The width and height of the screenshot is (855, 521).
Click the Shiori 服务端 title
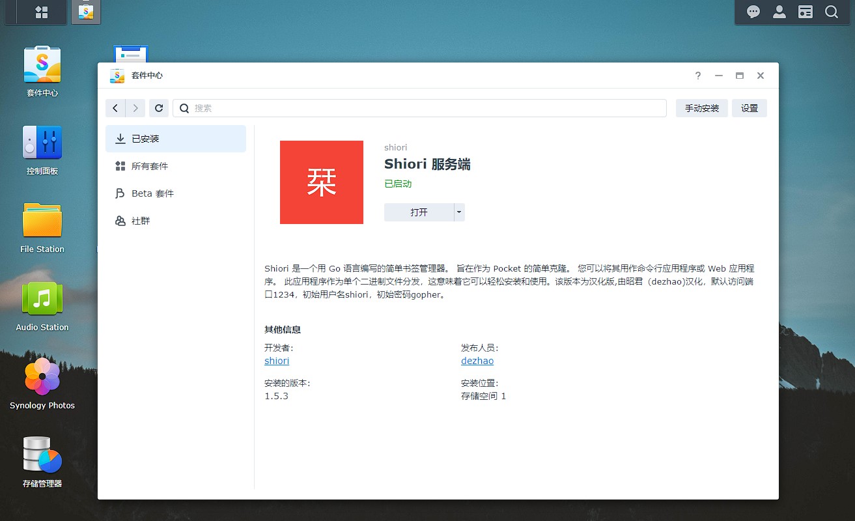(427, 164)
